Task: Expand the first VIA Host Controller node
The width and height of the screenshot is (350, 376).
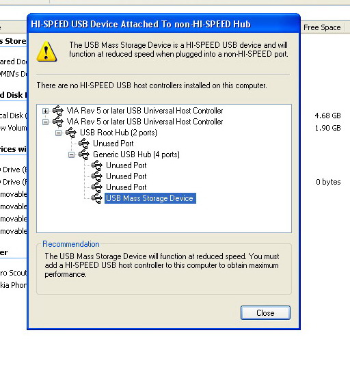Action: (45, 111)
